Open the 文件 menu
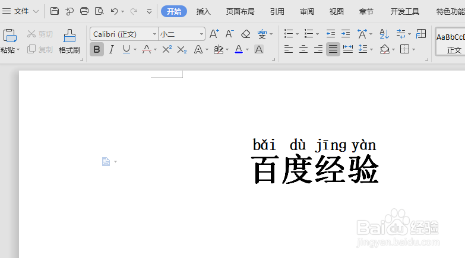 click(21, 11)
